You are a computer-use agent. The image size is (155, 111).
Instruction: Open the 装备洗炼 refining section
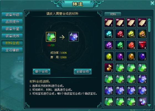click(x=12, y=36)
